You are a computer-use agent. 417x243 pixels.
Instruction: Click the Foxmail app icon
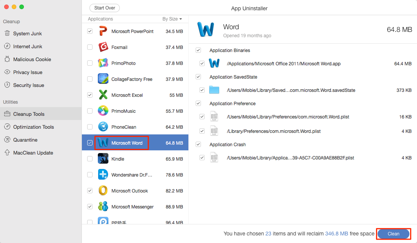pyautogui.click(x=103, y=47)
